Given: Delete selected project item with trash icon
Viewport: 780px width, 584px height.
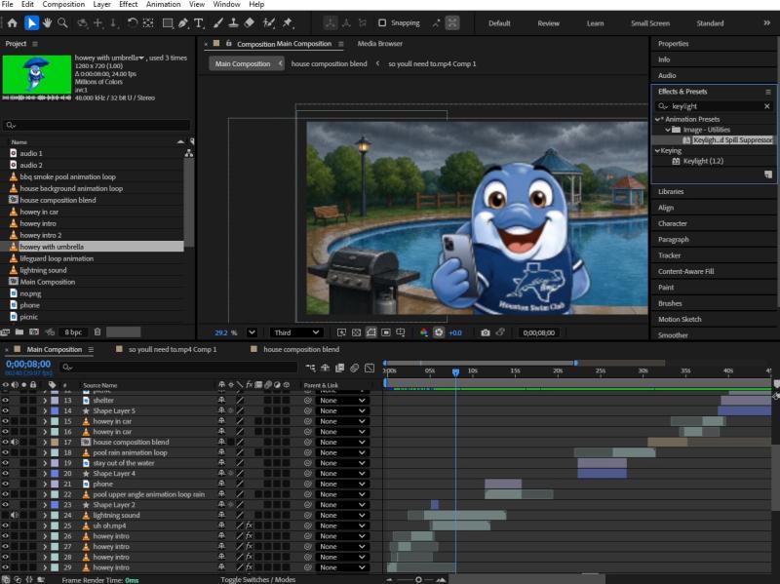Looking at the screenshot, I should (x=97, y=331).
